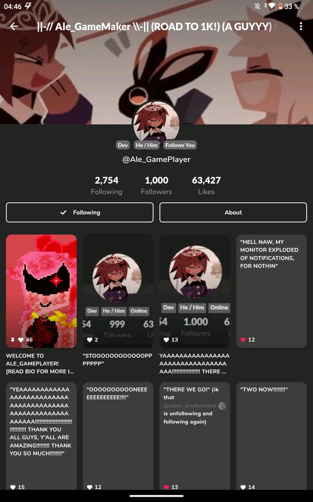Tap the 63,427 Likes counter
This screenshot has height=502, width=313.
point(206,186)
